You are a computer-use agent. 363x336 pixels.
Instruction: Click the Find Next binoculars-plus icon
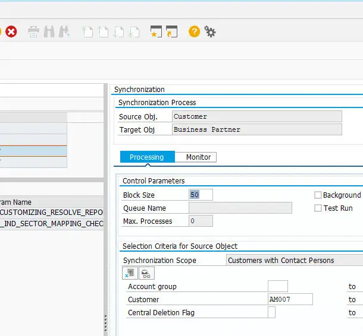64,31
